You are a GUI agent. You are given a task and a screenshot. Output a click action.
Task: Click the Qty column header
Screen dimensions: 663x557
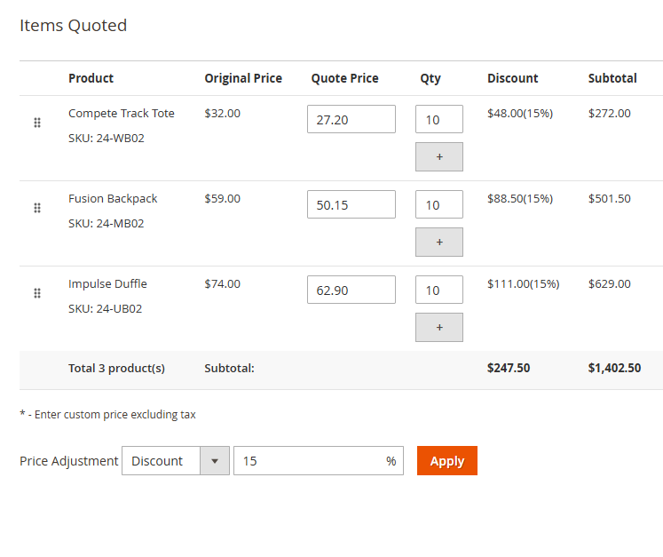(x=430, y=79)
